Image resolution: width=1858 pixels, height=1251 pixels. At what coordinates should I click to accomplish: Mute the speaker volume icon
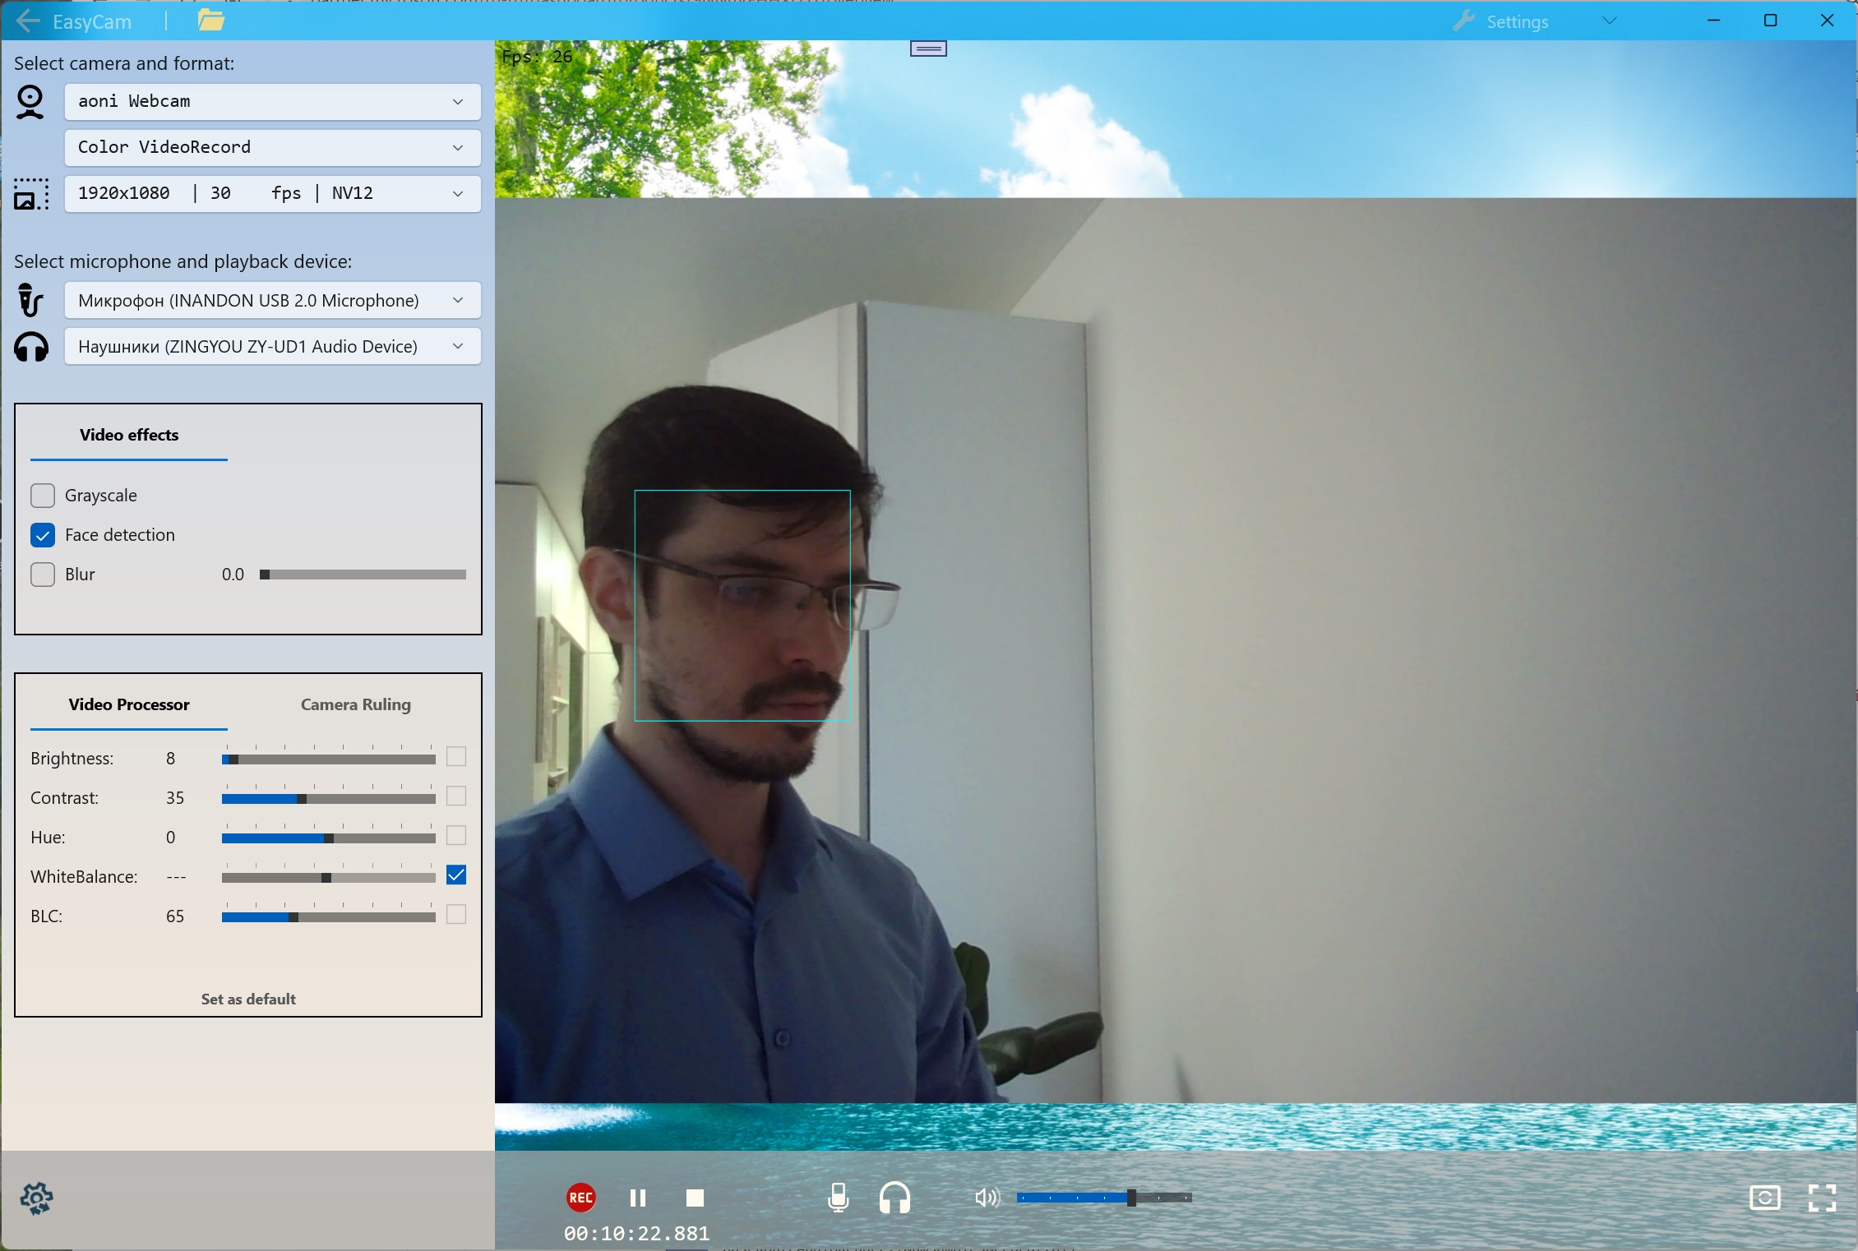987,1198
